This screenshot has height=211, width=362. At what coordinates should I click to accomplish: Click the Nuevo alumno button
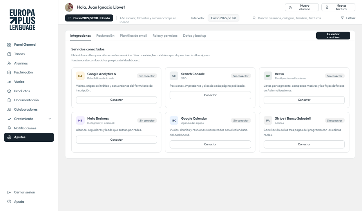click(x=302, y=7)
